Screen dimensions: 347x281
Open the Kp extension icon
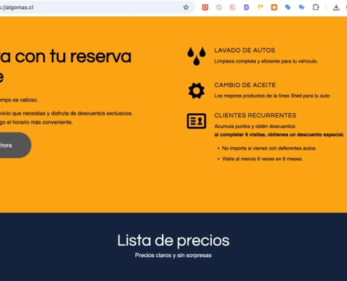(301, 8)
